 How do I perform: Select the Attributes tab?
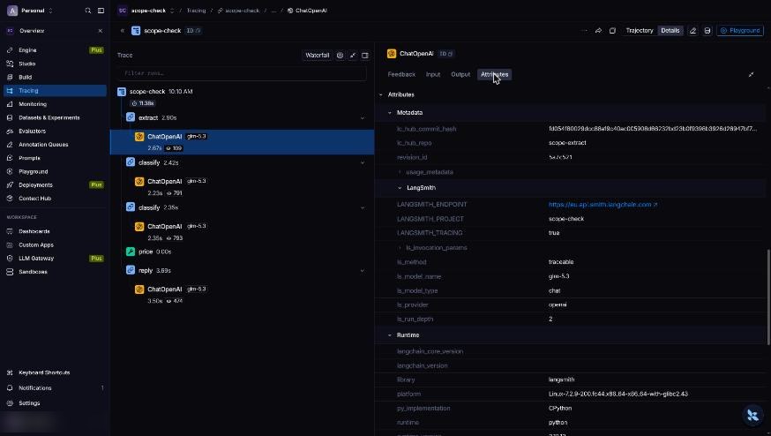[494, 74]
